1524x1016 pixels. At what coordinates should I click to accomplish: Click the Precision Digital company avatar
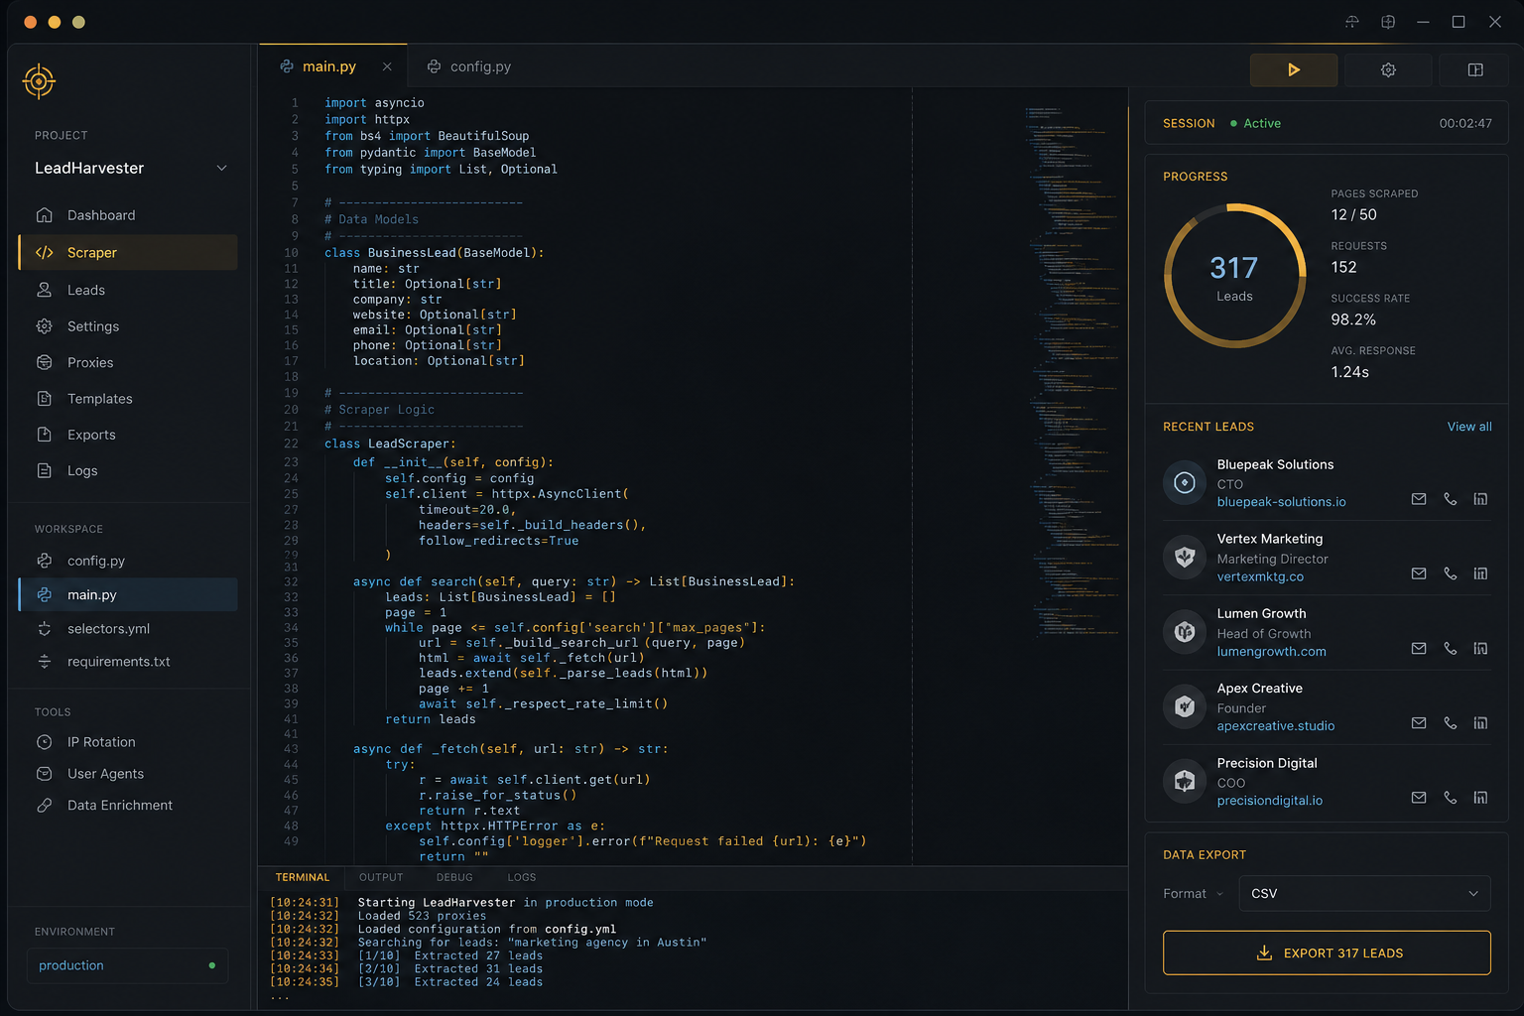[x=1185, y=782]
